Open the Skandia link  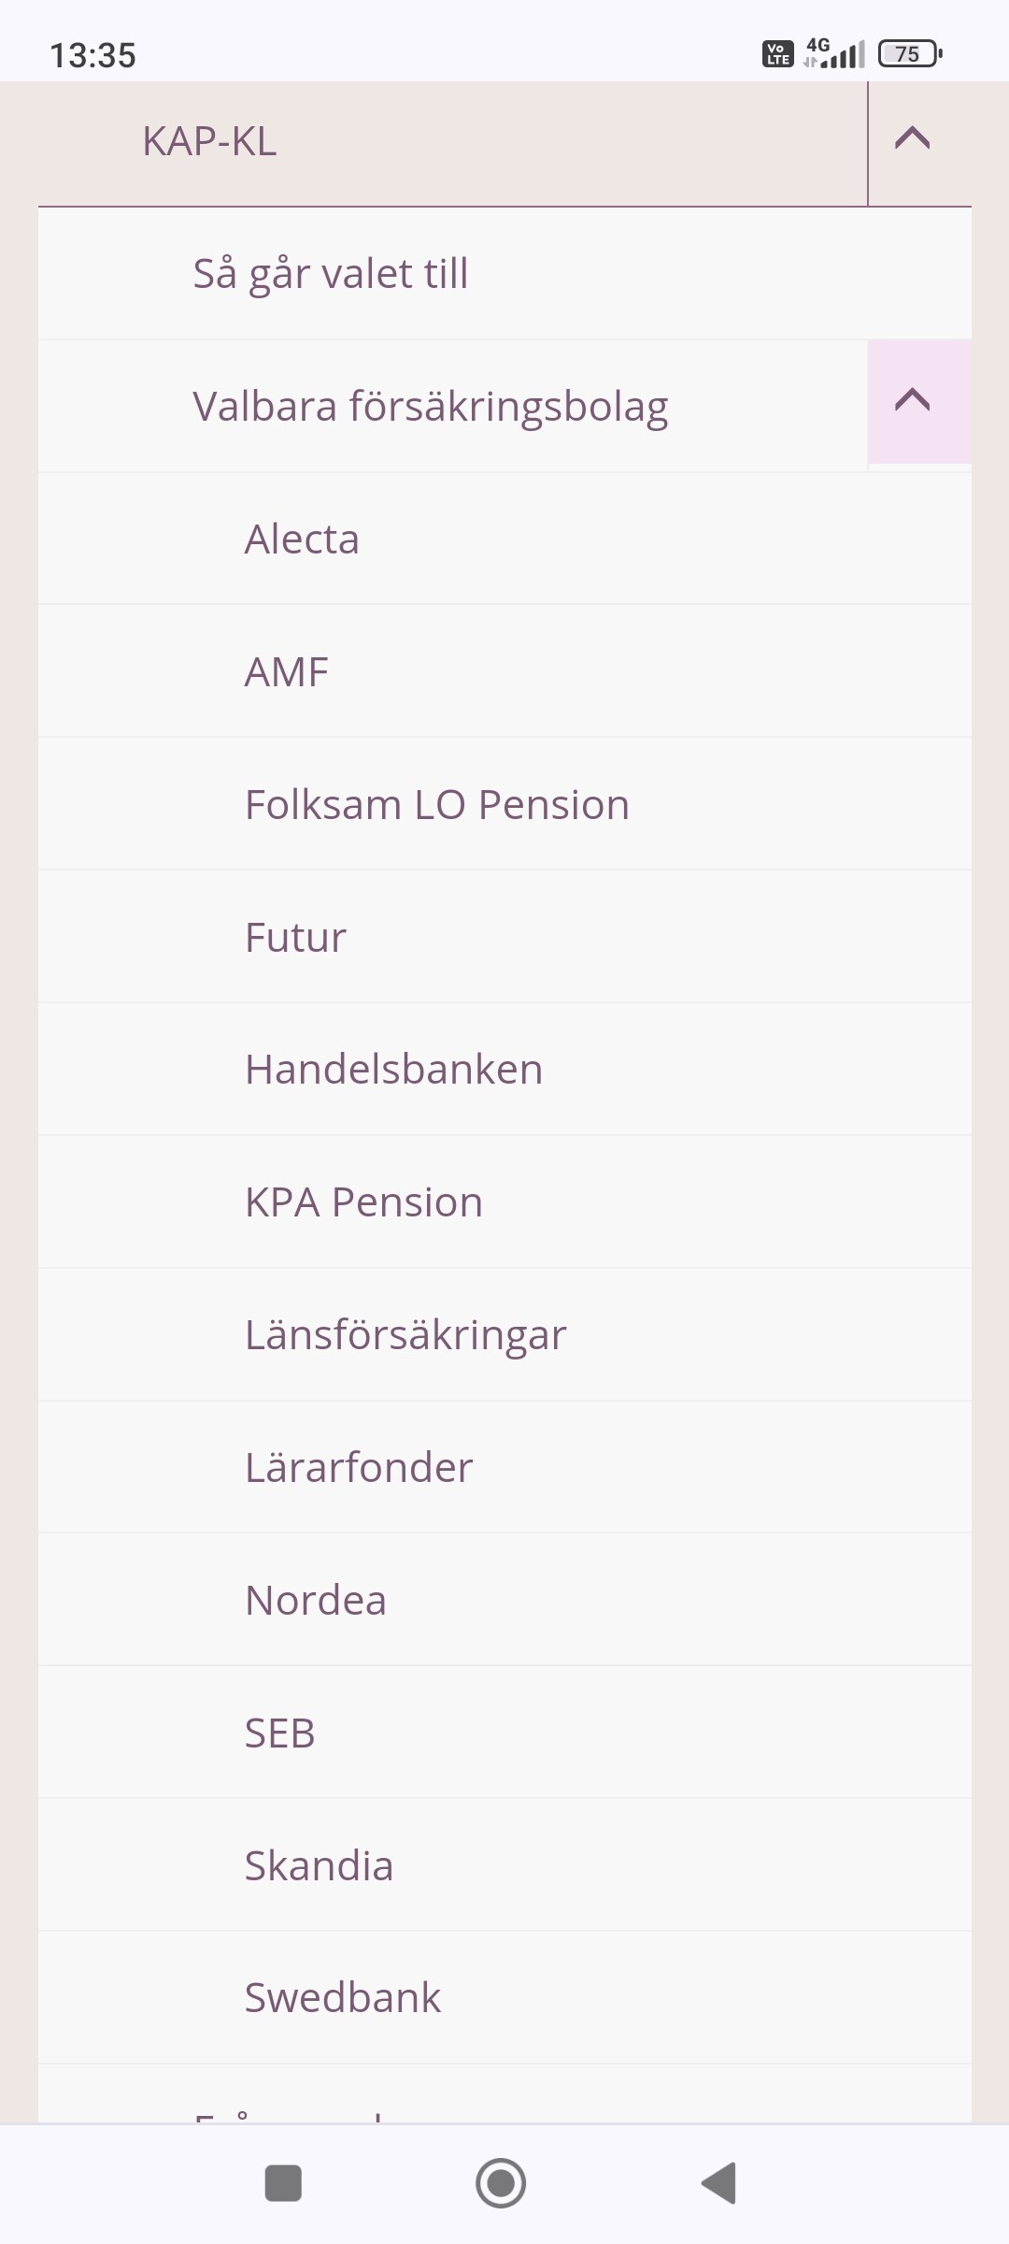coord(319,1866)
